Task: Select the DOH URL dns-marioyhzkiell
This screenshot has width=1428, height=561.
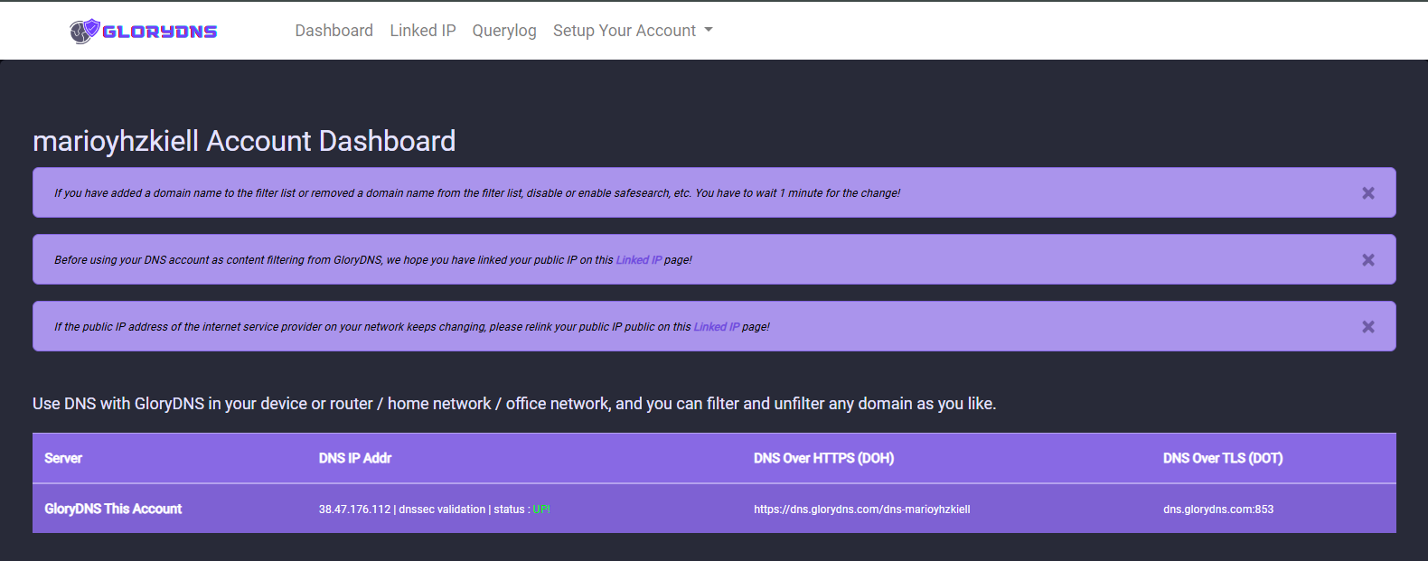Action: pyautogui.click(x=862, y=510)
